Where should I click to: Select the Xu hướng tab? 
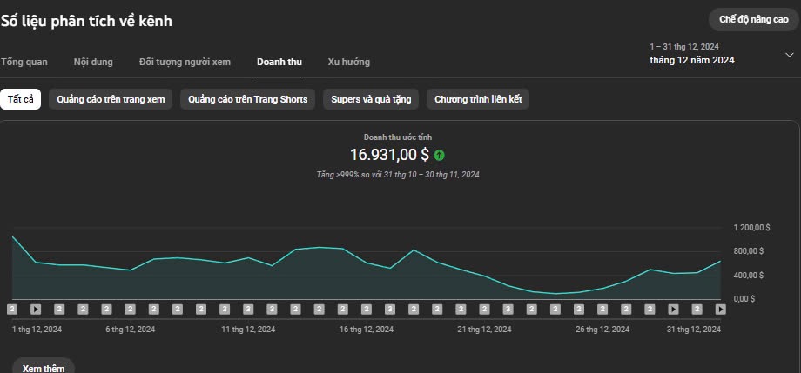(348, 62)
